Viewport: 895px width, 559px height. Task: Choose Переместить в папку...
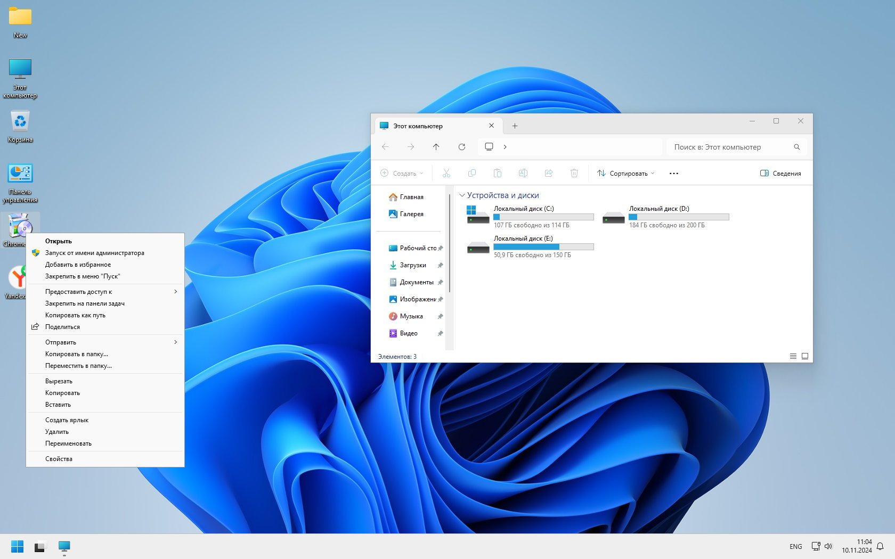tap(105, 366)
